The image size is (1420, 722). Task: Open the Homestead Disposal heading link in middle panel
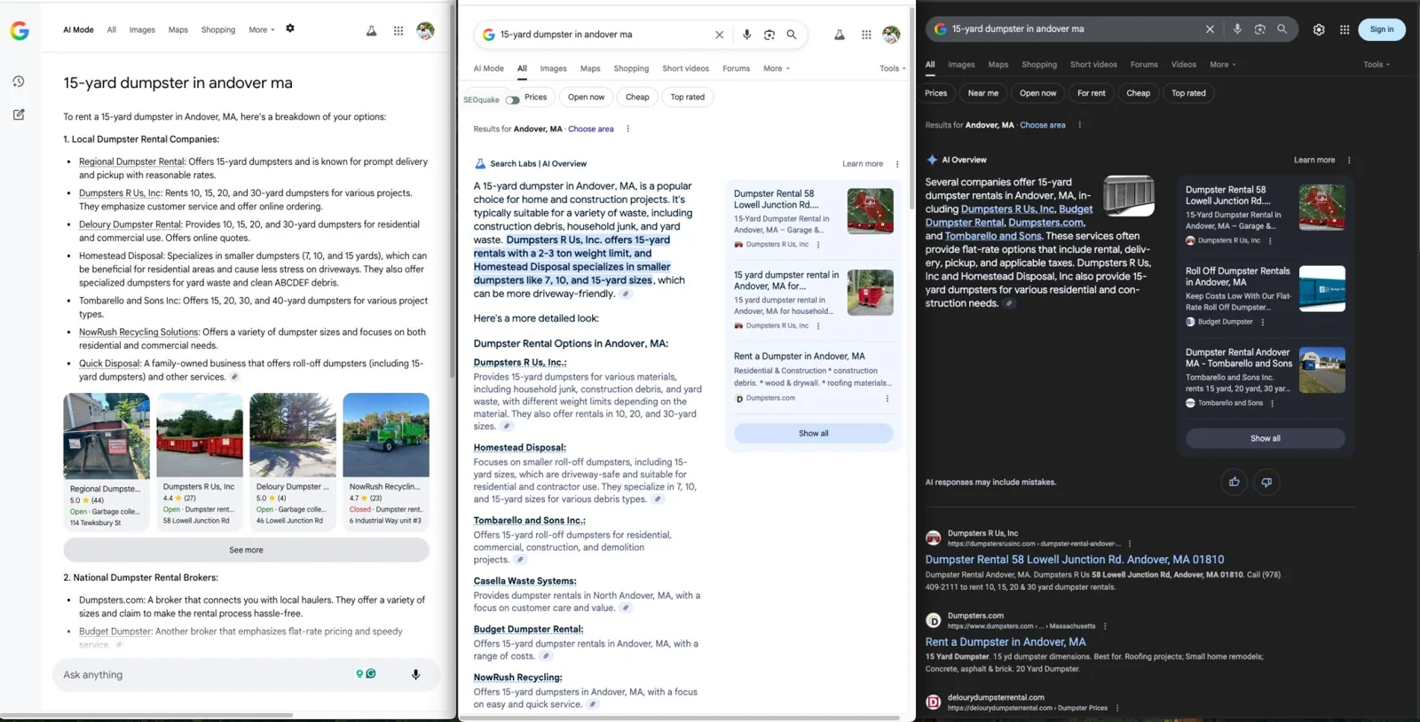519,448
